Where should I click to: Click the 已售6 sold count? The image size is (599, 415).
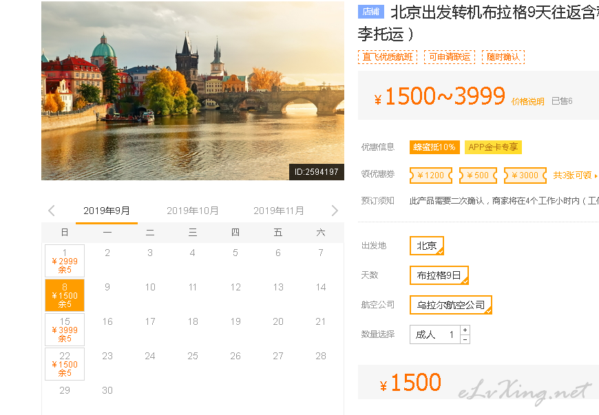tap(562, 100)
